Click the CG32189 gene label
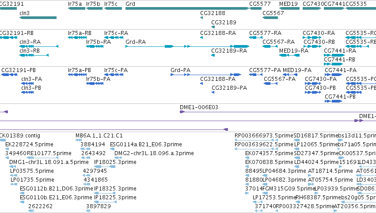This screenshot has height=213, width=376. click(x=224, y=22)
